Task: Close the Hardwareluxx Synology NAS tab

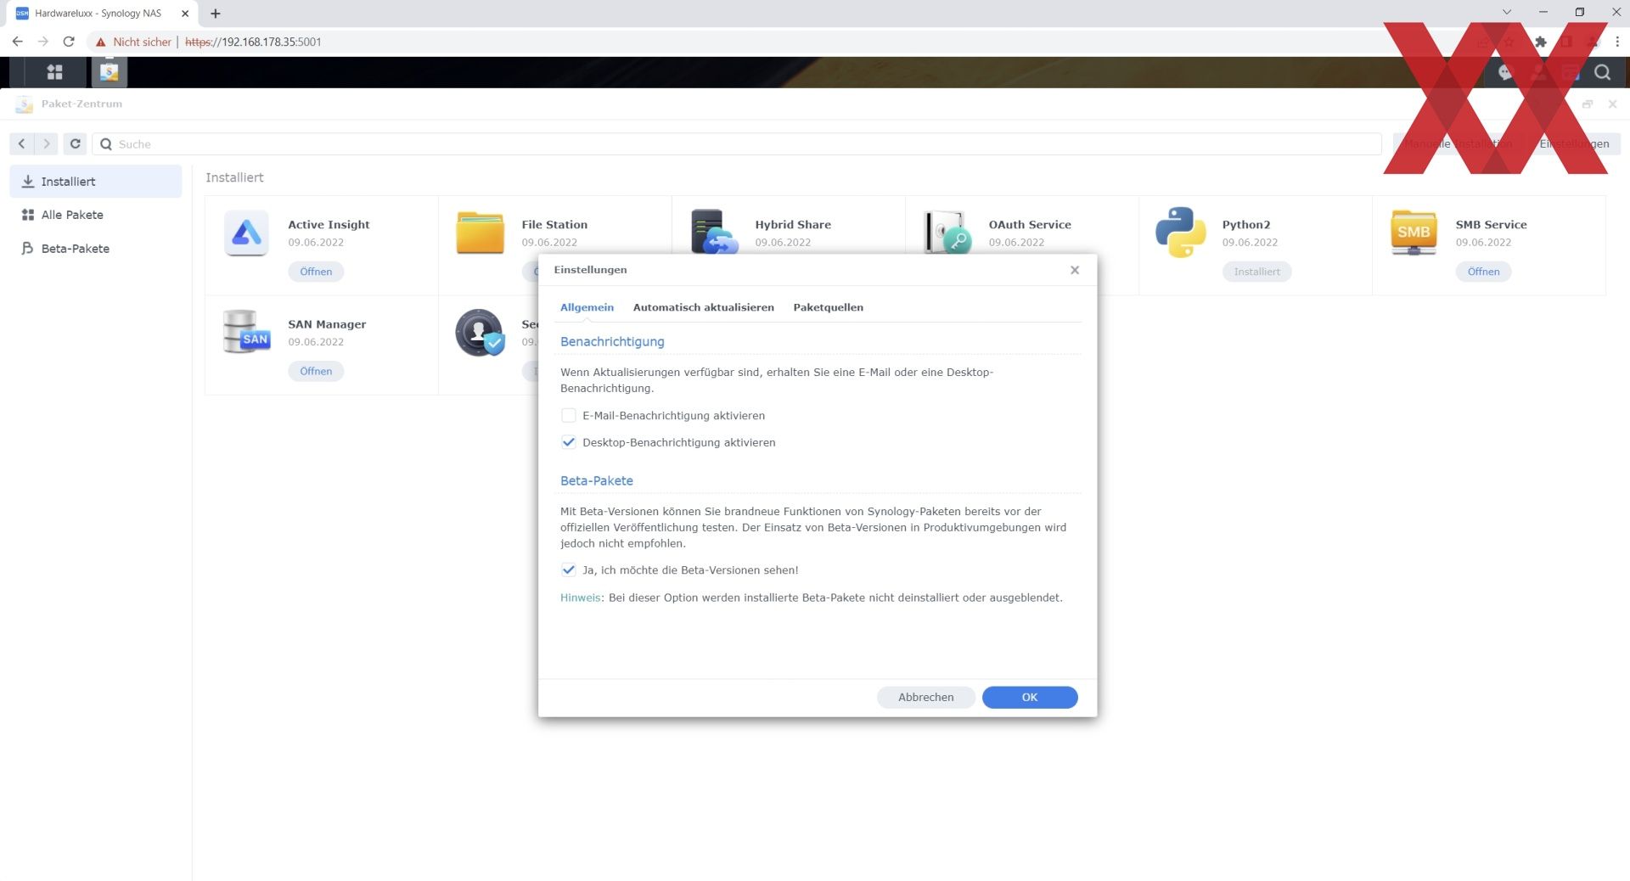Action: (185, 14)
